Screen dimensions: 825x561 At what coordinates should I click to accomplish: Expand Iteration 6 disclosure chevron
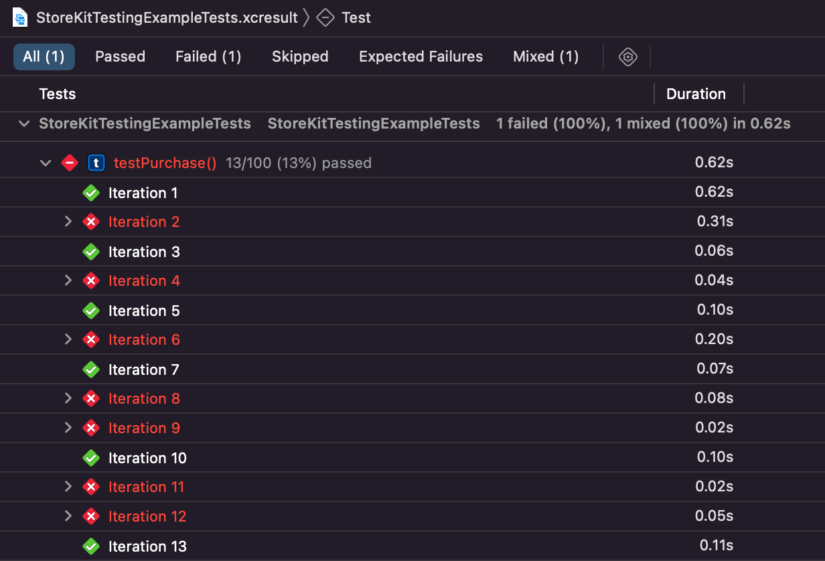coord(68,339)
